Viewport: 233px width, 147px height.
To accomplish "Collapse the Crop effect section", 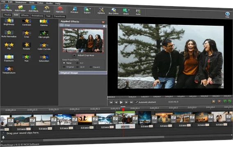I will coord(62,25).
